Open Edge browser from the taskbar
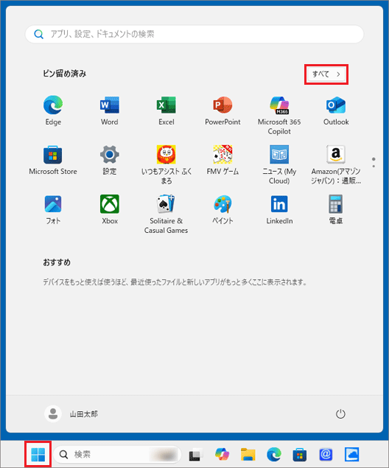 point(274,455)
